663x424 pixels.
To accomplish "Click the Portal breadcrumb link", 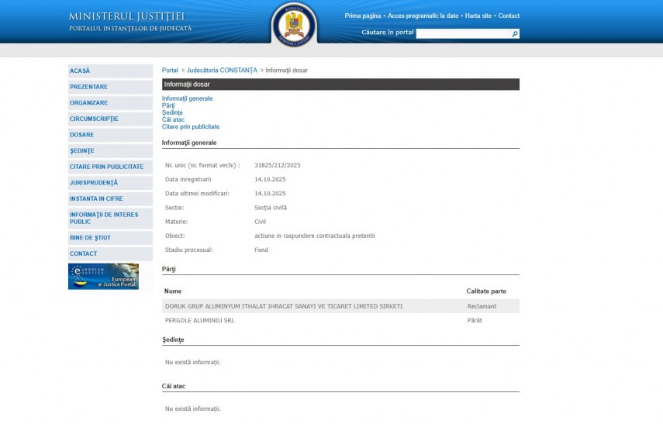I will pos(170,71).
